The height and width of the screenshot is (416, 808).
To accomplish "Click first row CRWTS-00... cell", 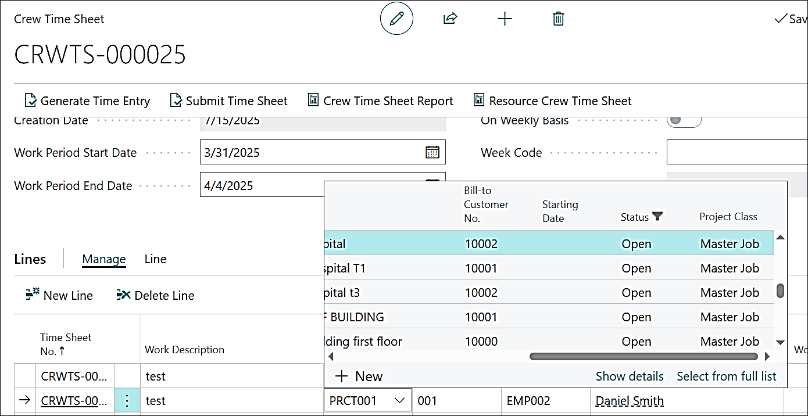I will pos(75,376).
